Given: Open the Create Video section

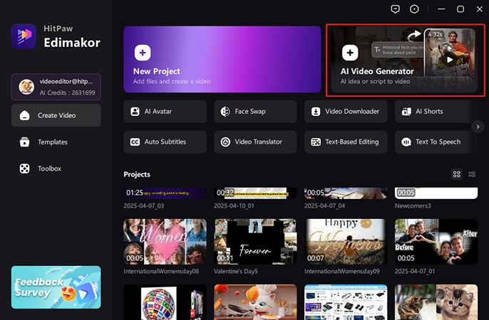Looking at the screenshot, I should [x=56, y=115].
